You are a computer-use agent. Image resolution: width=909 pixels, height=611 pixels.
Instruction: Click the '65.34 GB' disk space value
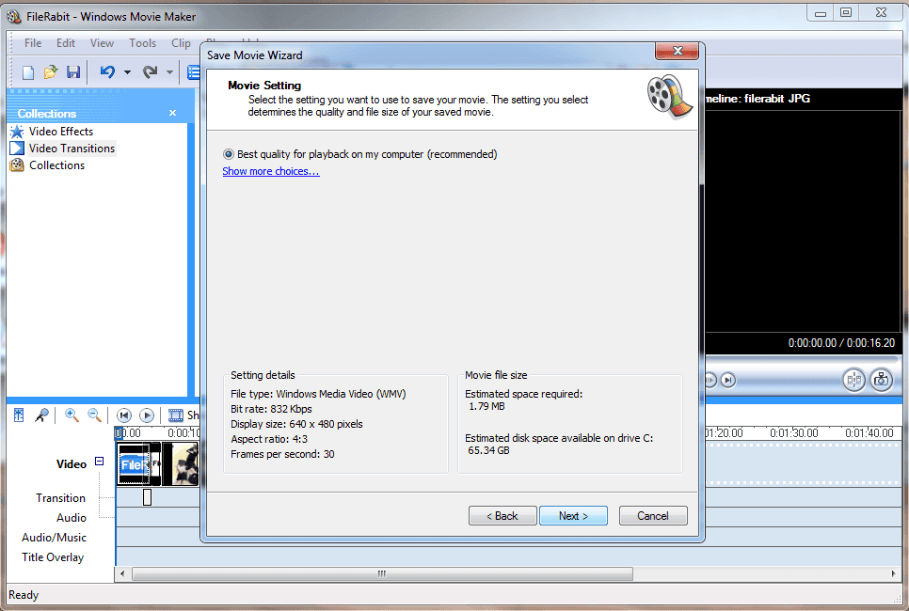488,450
